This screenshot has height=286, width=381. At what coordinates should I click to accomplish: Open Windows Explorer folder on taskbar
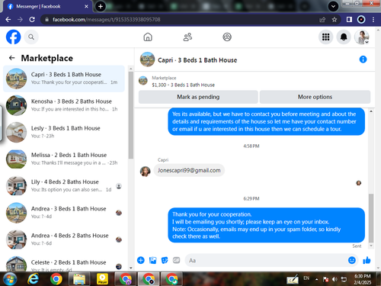pos(79,279)
